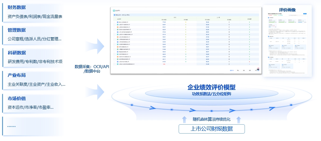This screenshot has height=141, width=321.
Task: Click the 上市公司财报数据 box
Action: pyautogui.click(x=212, y=129)
